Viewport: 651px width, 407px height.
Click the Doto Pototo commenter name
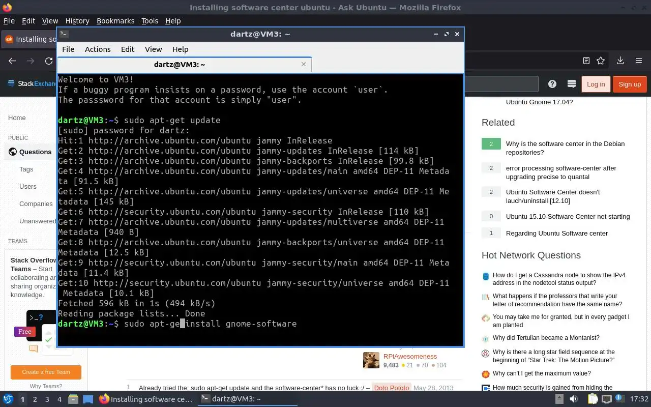[391, 388]
